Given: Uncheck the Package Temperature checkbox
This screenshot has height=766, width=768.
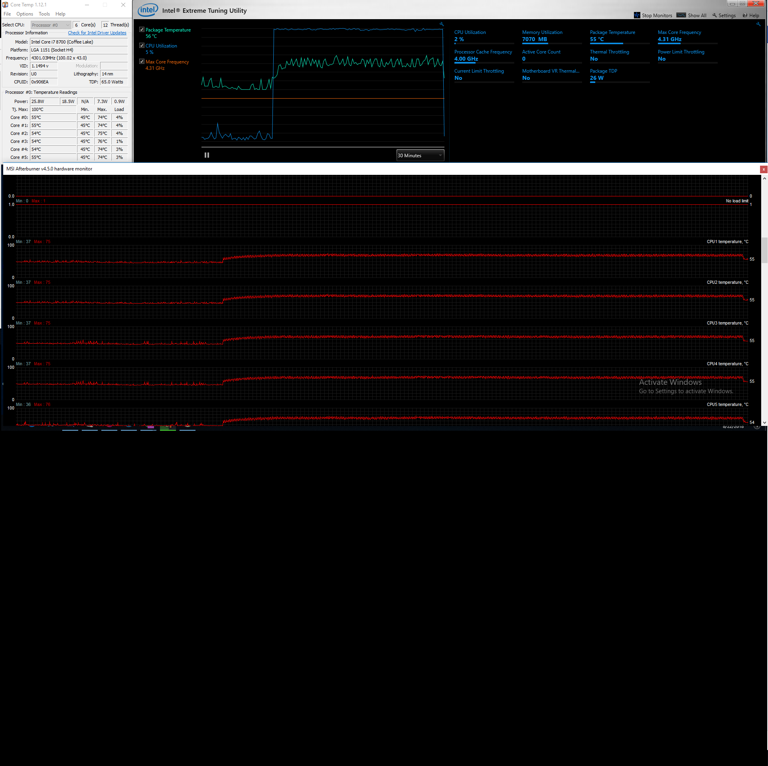Looking at the screenshot, I should (142, 30).
